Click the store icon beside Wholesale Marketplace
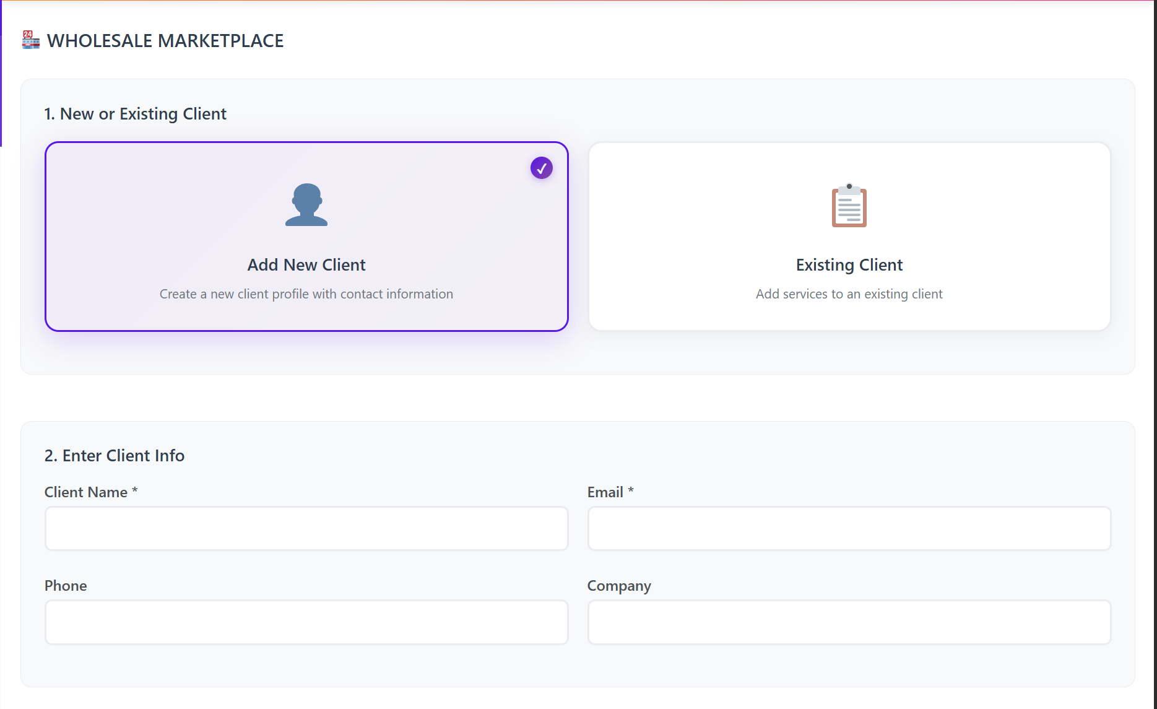Viewport: 1157px width, 709px height. pyautogui.click(x=30, y=40)
